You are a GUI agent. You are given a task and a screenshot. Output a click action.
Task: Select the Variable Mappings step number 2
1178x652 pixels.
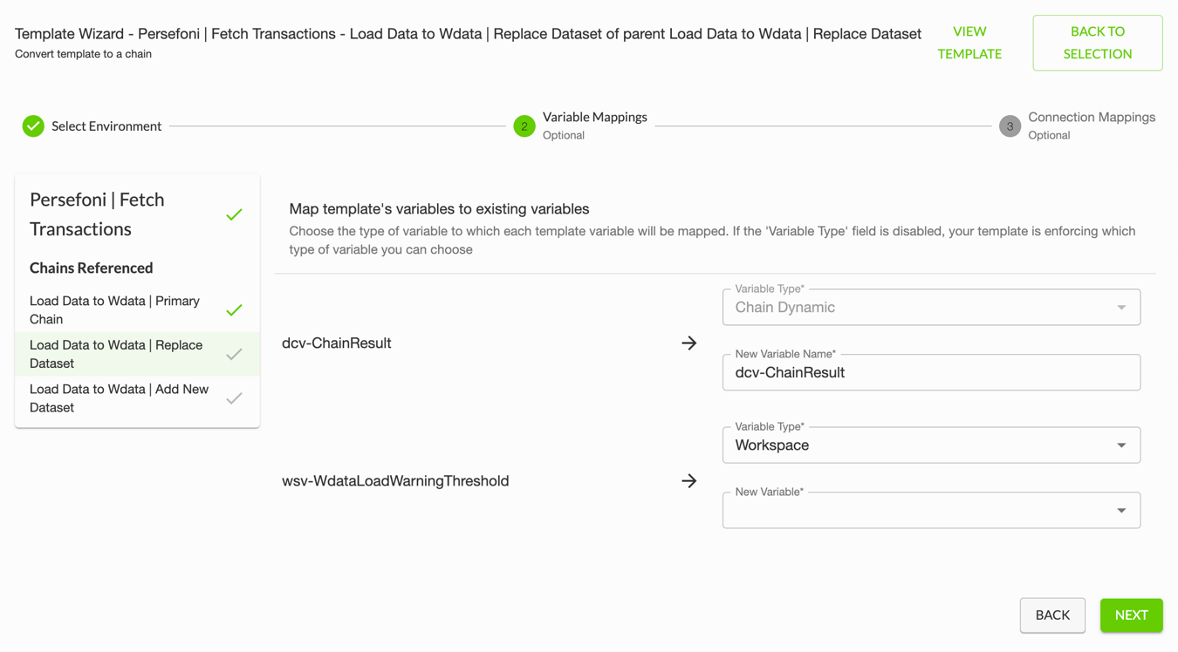(x=524, y=126)
